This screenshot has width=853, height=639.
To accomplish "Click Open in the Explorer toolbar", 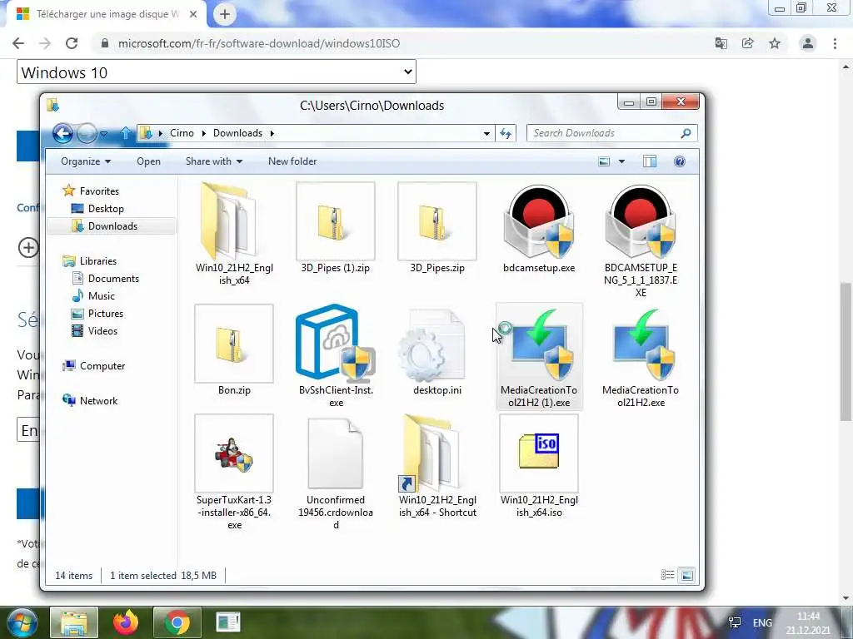I will click(148, 161).
